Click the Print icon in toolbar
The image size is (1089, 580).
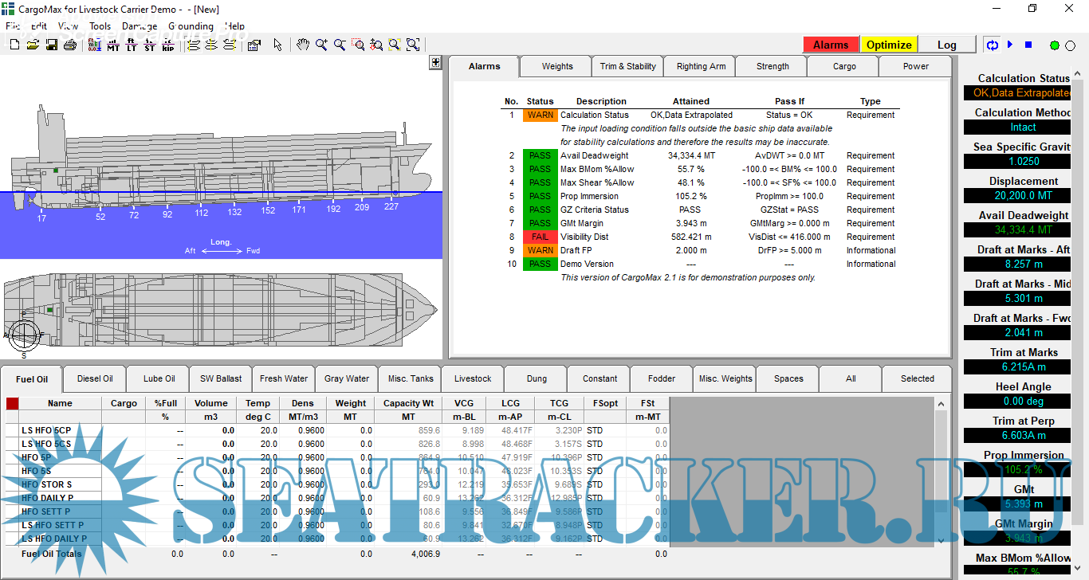69,45
